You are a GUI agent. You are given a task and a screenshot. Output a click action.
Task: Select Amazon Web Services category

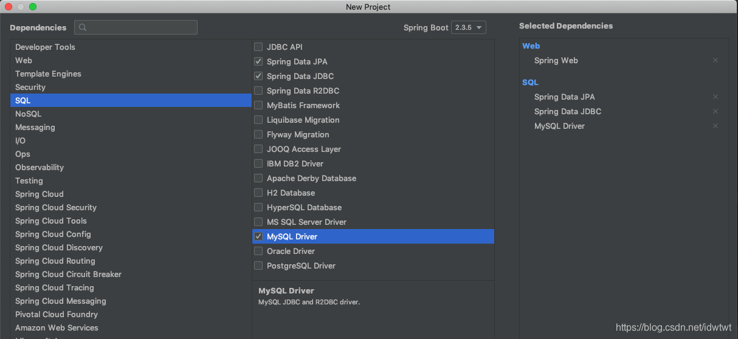coord(131,327)
